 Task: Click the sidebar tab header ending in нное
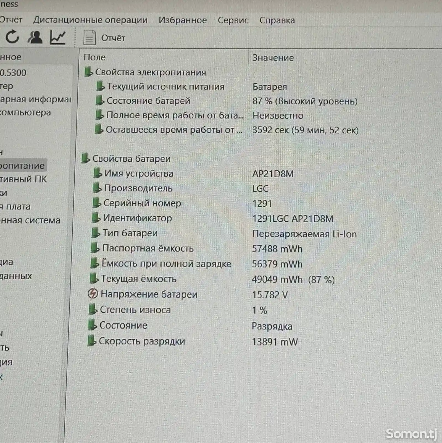pyautogui.click(x=11, y=57)
